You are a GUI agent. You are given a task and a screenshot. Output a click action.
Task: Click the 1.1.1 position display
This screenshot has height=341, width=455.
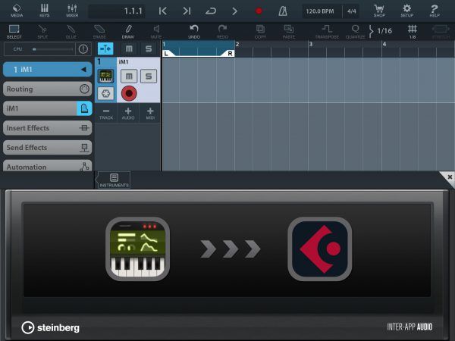[117, 11]
